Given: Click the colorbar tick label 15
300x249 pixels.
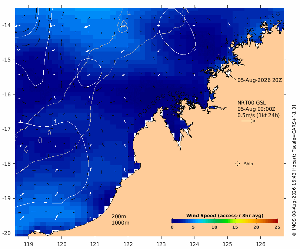Looking at the screenshot, I should tap(235, 227).
